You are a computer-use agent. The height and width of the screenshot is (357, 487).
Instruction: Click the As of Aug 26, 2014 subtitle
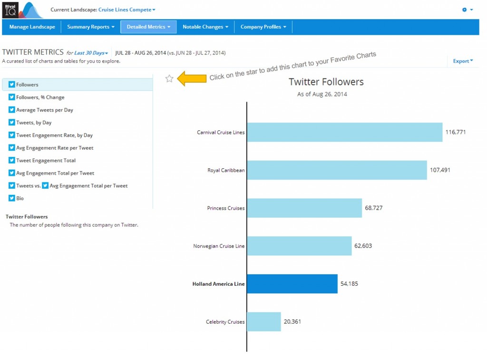[x=322, y=94]
